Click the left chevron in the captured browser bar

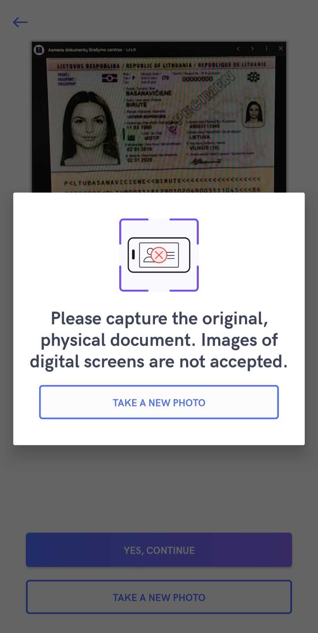point(238,49)
